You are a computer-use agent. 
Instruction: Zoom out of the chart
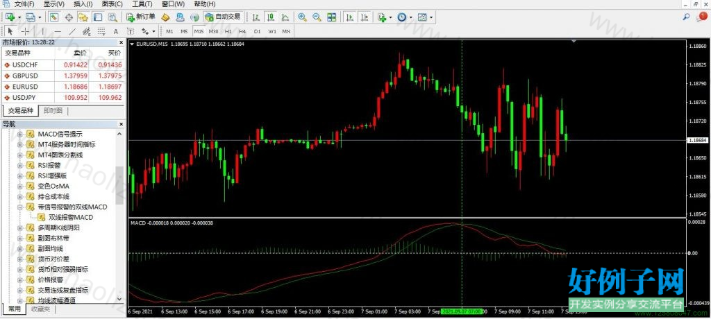click(317, 17)
